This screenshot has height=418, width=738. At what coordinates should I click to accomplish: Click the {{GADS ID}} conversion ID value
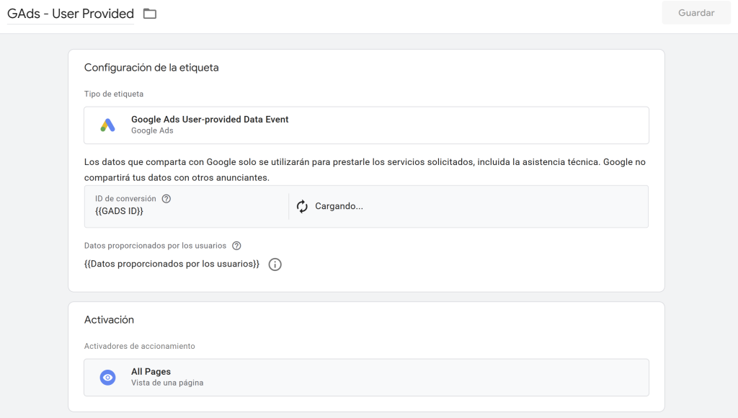coord(119,211)
